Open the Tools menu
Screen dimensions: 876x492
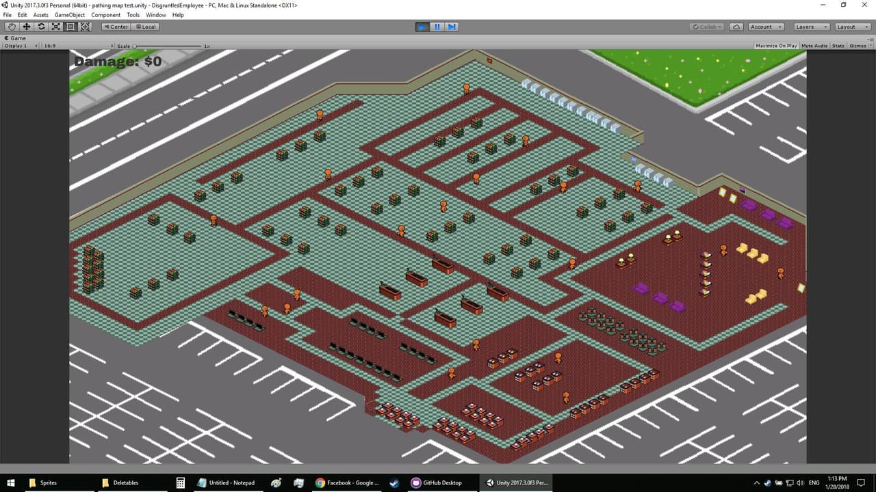point(133,15)
